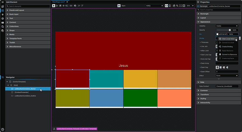The width and height of the screenshot is (242, 132).
Task: Start the preview with the play button
Action: pyautogui.click(x=119, y=6)
